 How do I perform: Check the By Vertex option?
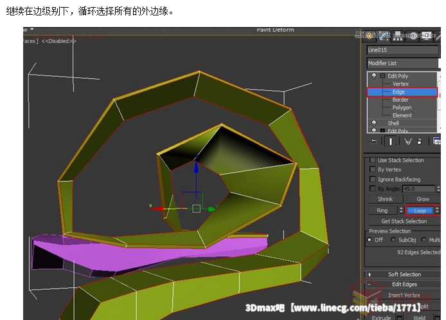pyautogui.click(x=373, y=170)
